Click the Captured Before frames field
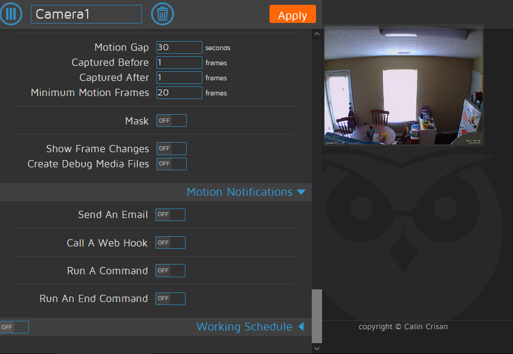Screen dimensions: 513x354 [x=179, y=62]
